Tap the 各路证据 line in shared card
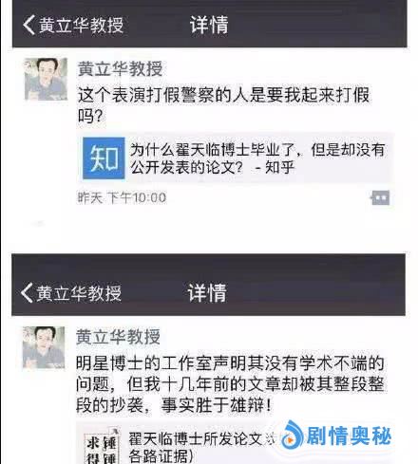Viewport: 418px width, 464px height. (161, 456)
